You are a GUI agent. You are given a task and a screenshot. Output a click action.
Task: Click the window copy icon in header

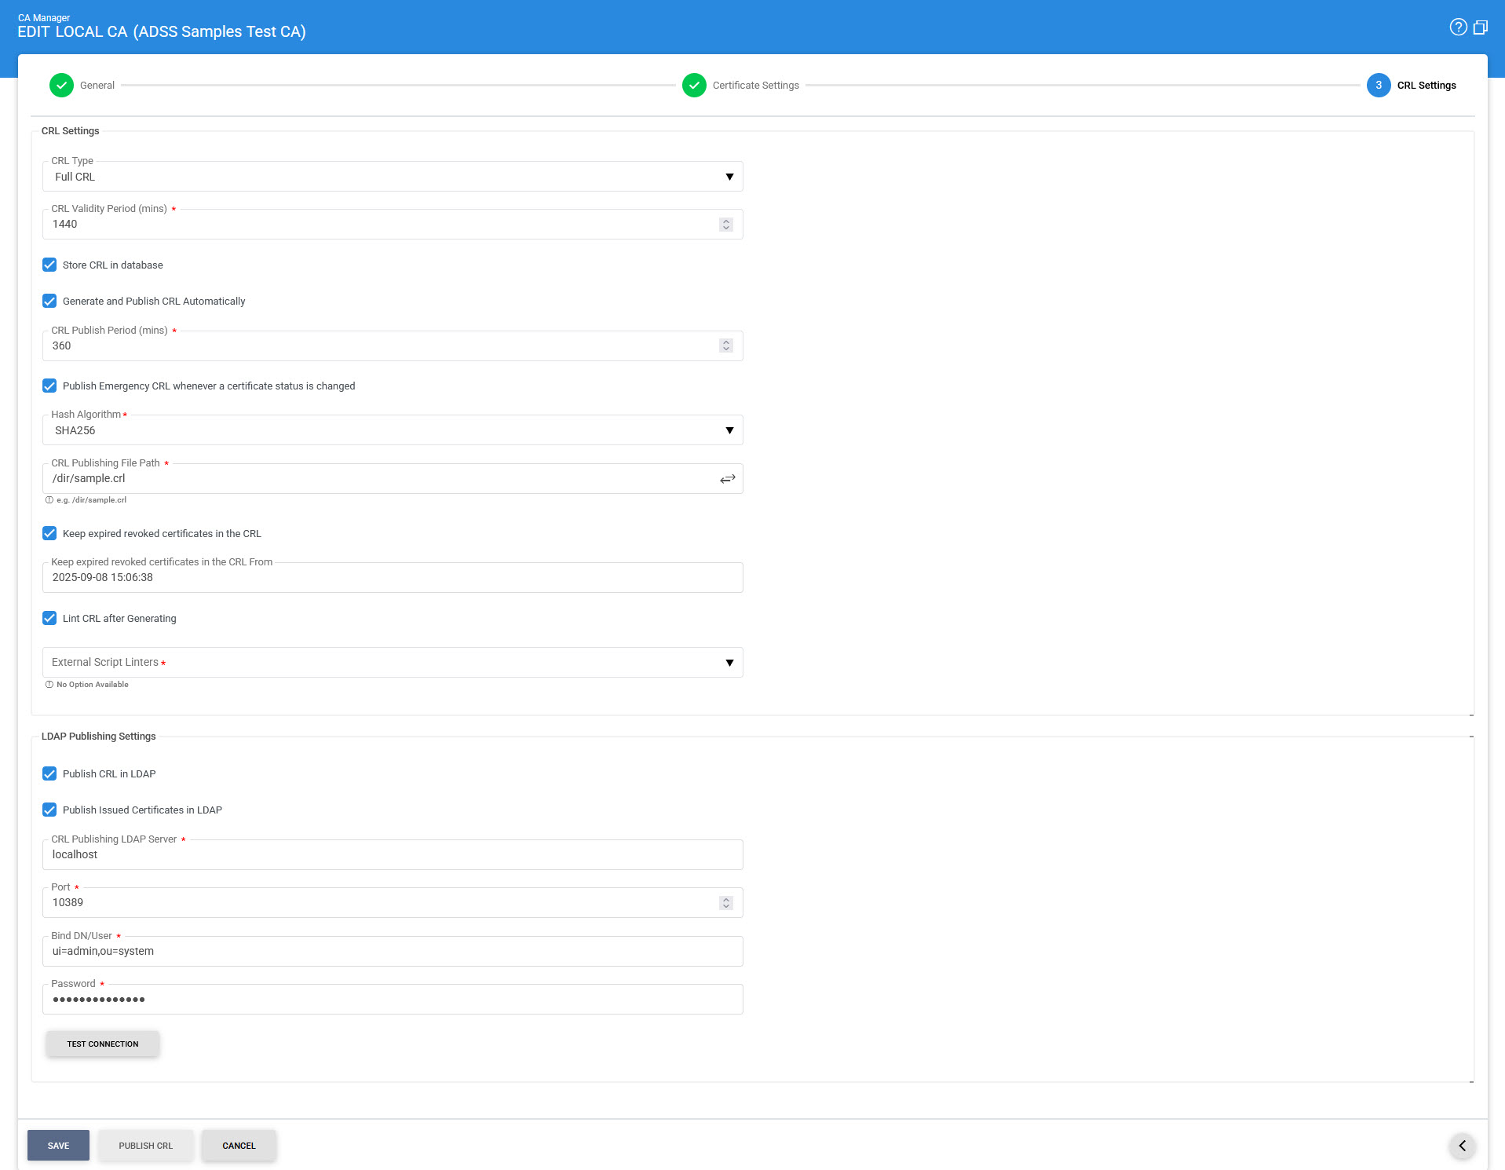click(1481, 27)
